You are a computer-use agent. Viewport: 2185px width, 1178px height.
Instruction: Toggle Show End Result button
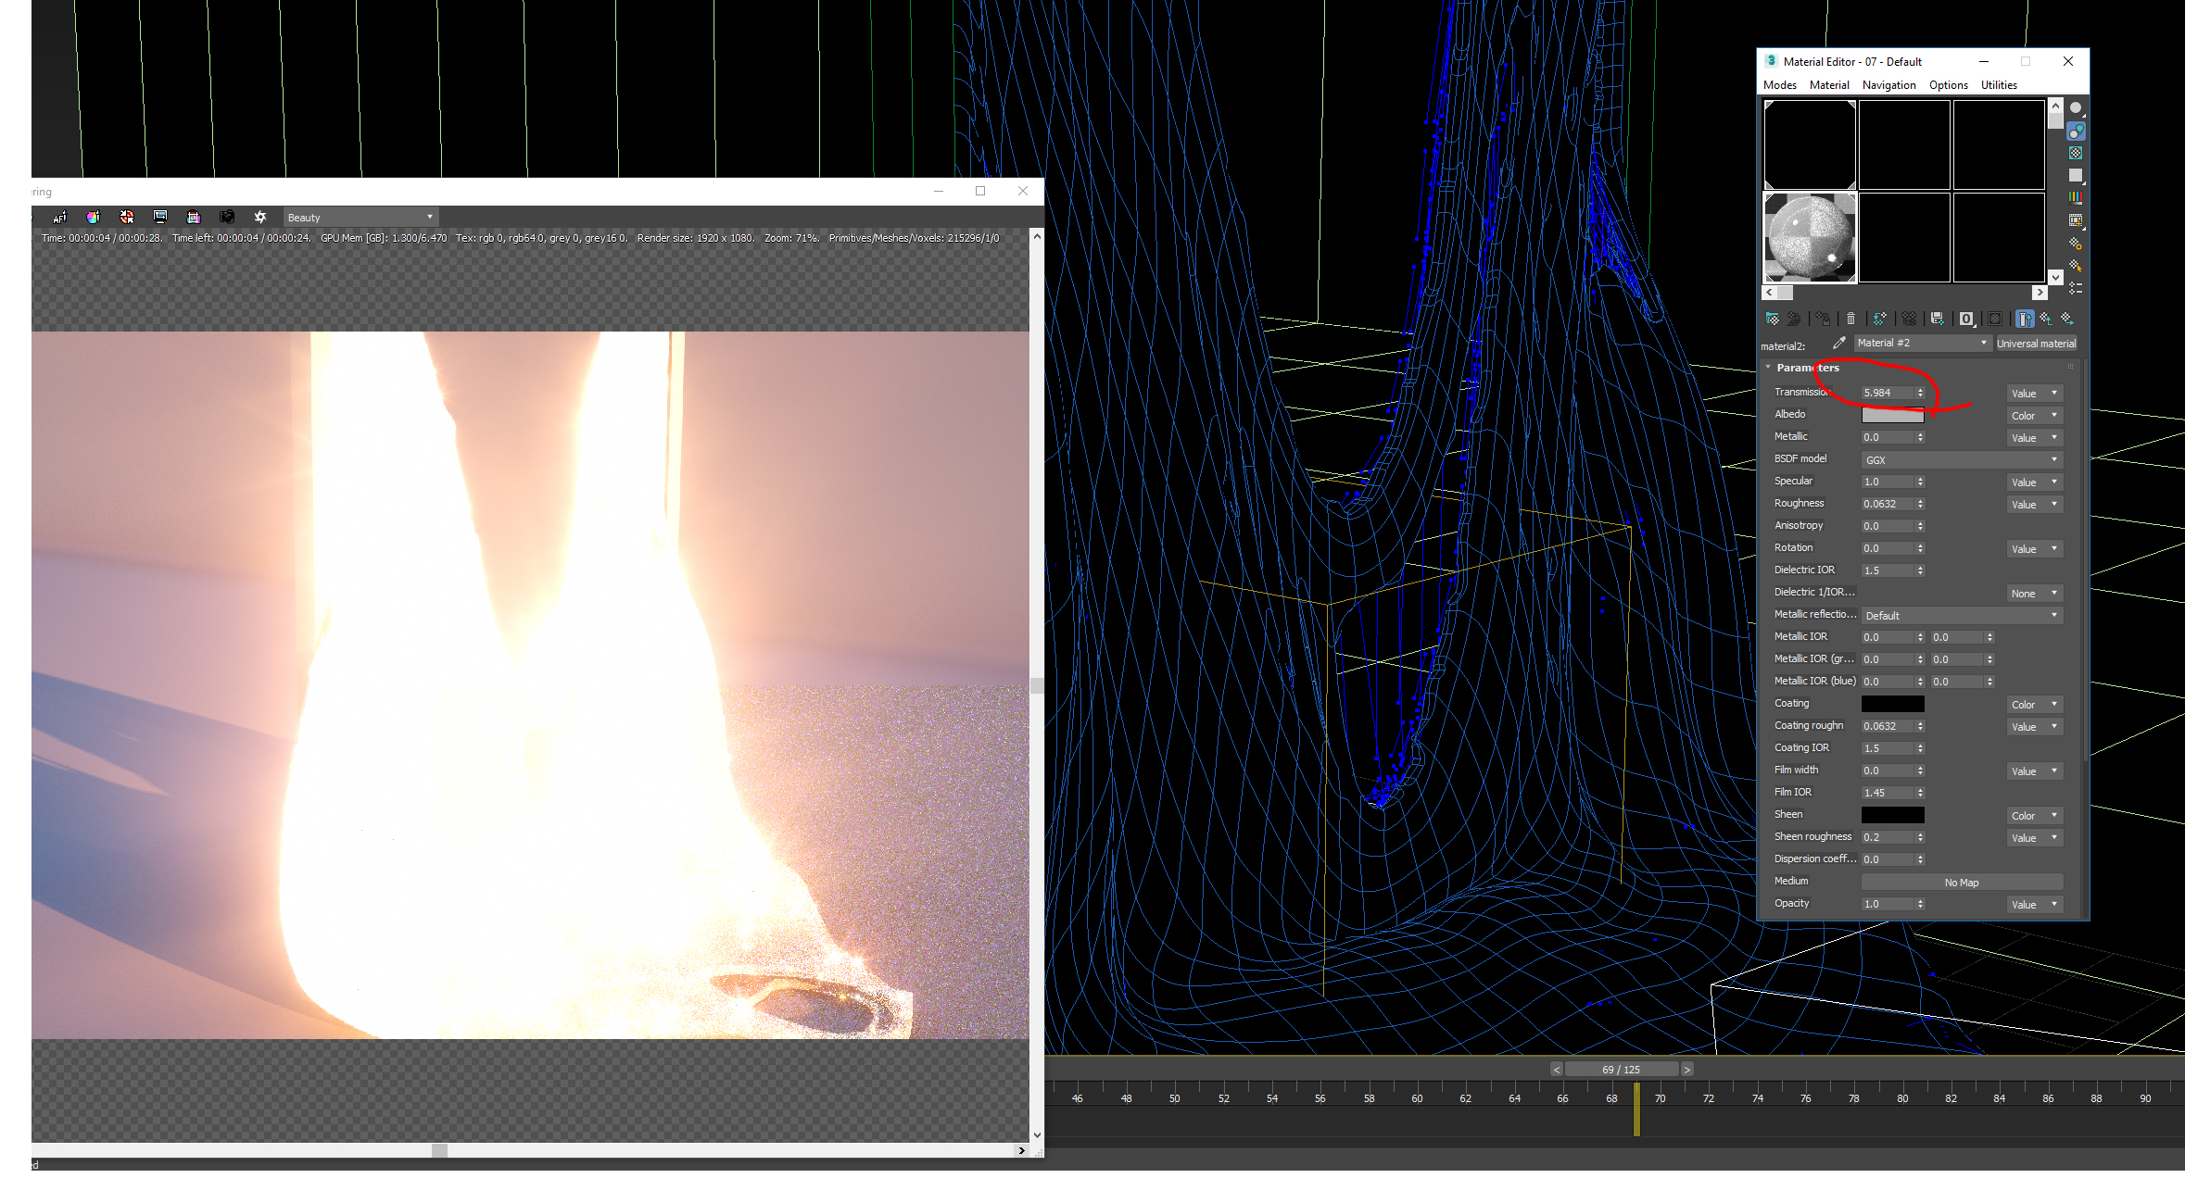2025,319
